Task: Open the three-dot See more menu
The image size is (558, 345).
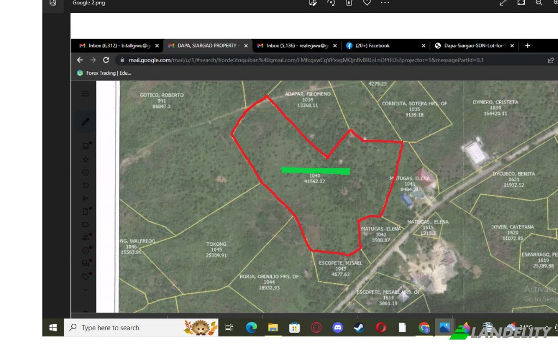Action: pos(385,3)
